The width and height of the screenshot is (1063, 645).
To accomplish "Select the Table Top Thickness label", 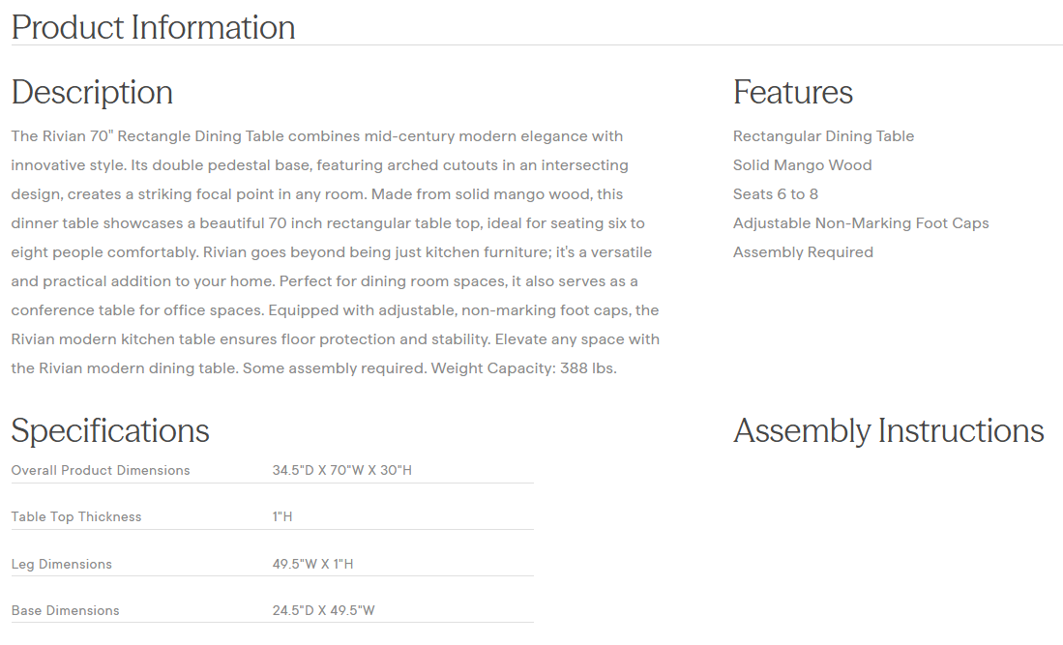I will 76,517.
